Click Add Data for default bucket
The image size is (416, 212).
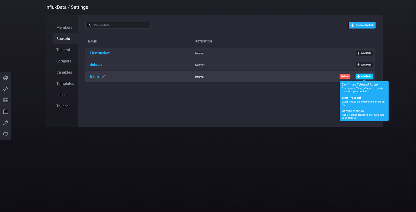pyautogui.click(x=364, y=65)
